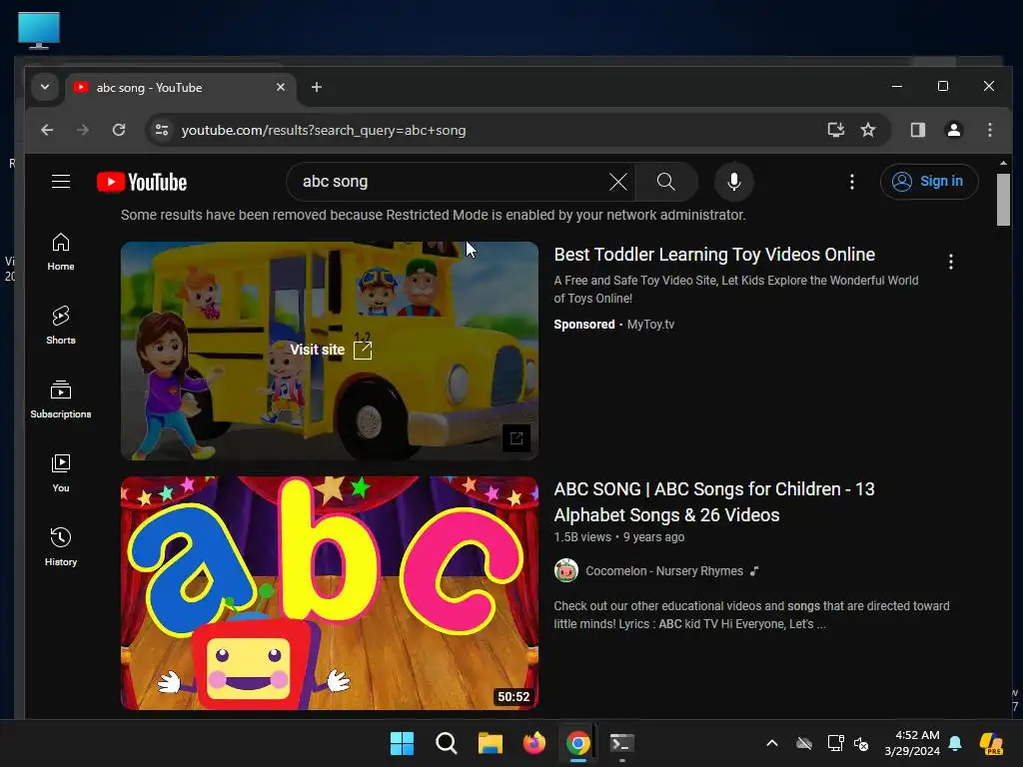Go forward in the browser
Screen dimensions: 1023x767
(x=82, y=130)
